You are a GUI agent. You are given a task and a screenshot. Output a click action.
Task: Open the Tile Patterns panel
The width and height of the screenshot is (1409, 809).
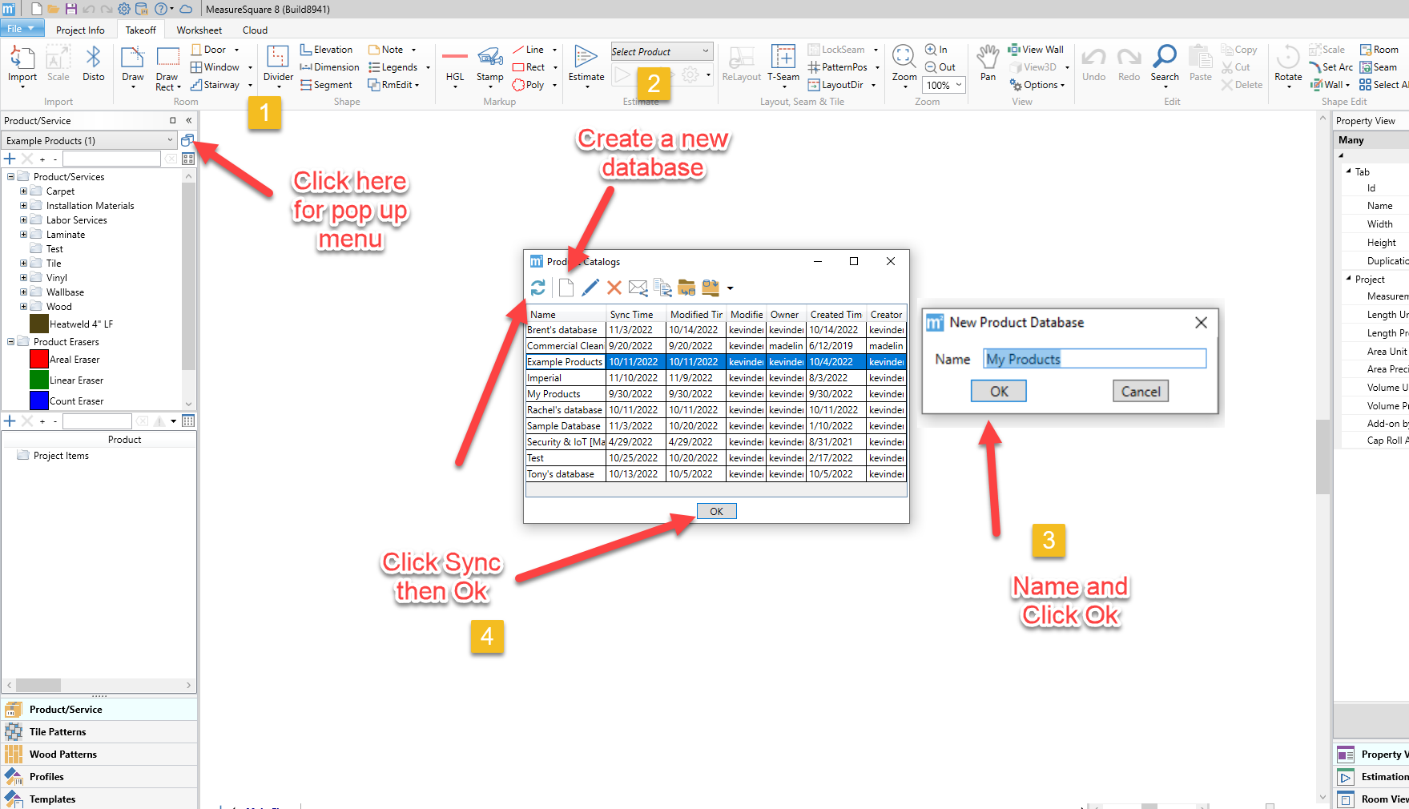click(99, 731)
